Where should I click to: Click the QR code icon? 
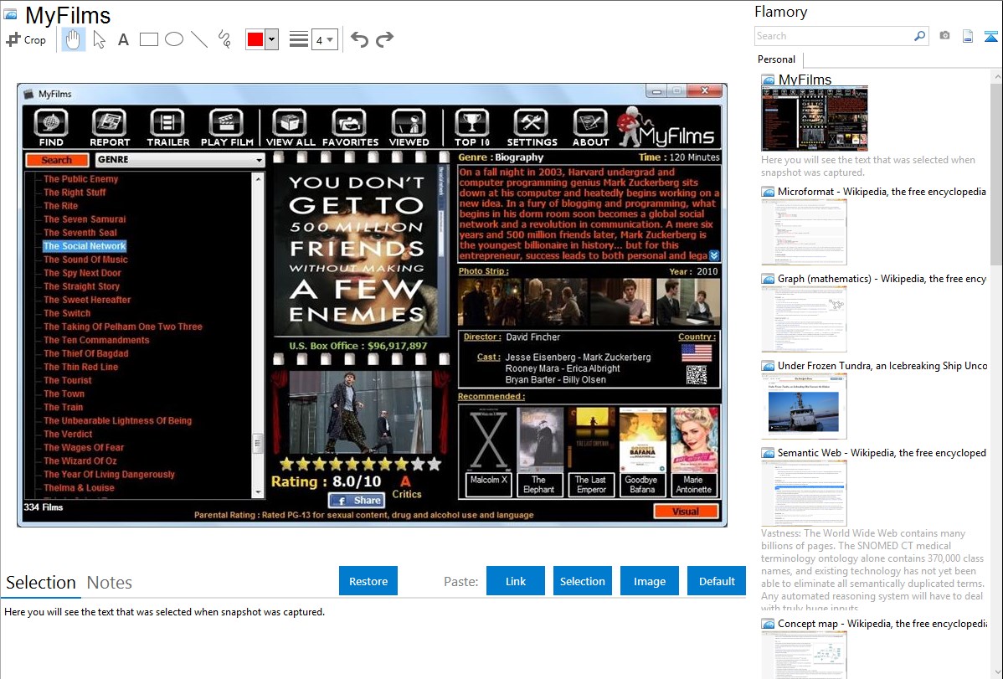pyautogui.click(x=697, y=375)
